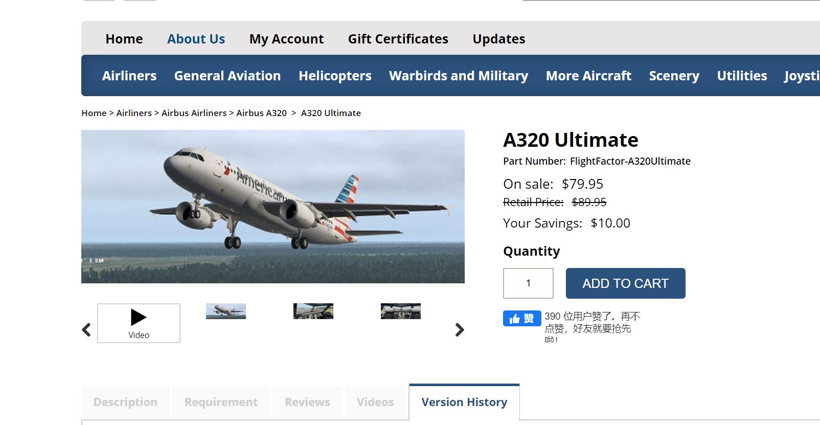Screen dimensions: 820x425
Task: Click the next thumbnails right arrow
Action: click(x=460, y=330)
